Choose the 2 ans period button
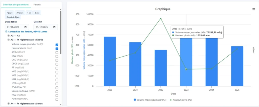 [37, 13]
